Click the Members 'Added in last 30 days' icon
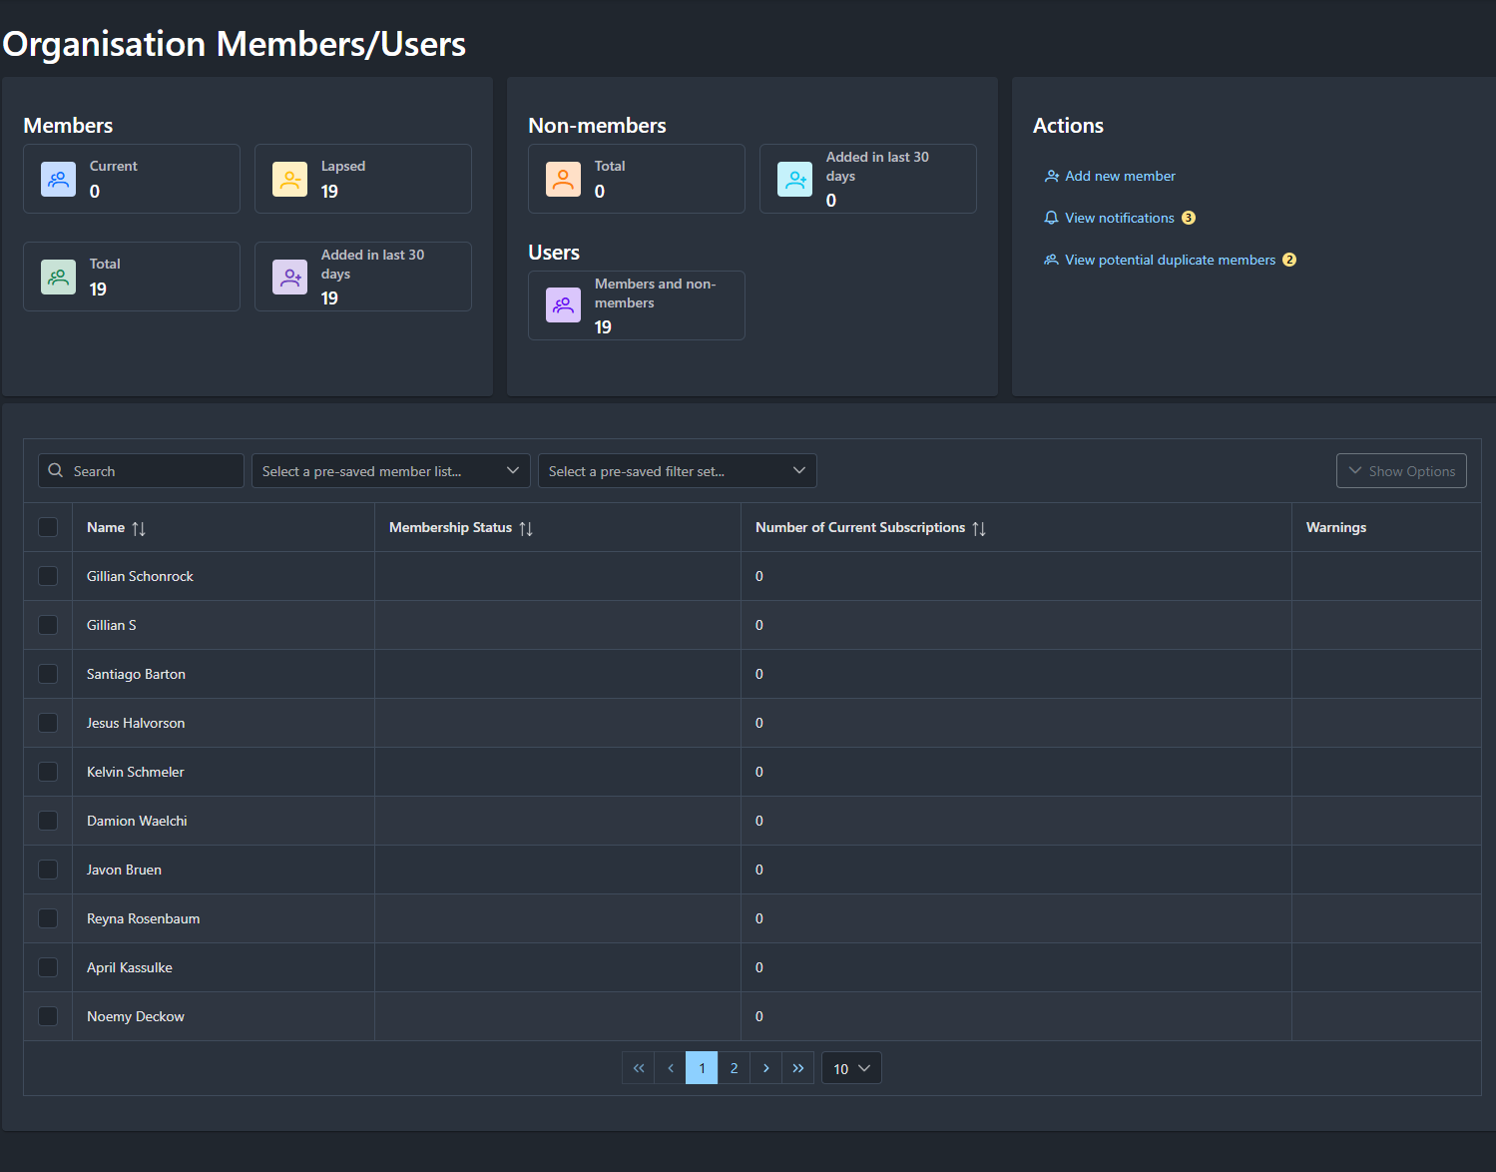The height and width of the screenshot is (1172, 1496). coord(289,278)
